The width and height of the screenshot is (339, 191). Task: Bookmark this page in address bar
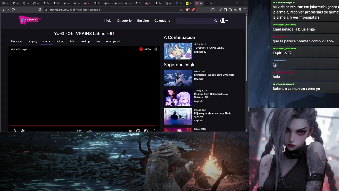point(39,10)
